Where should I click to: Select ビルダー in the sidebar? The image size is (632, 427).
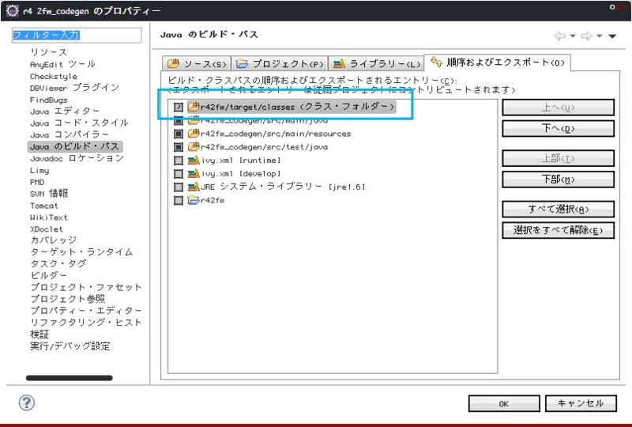(48, 275)
